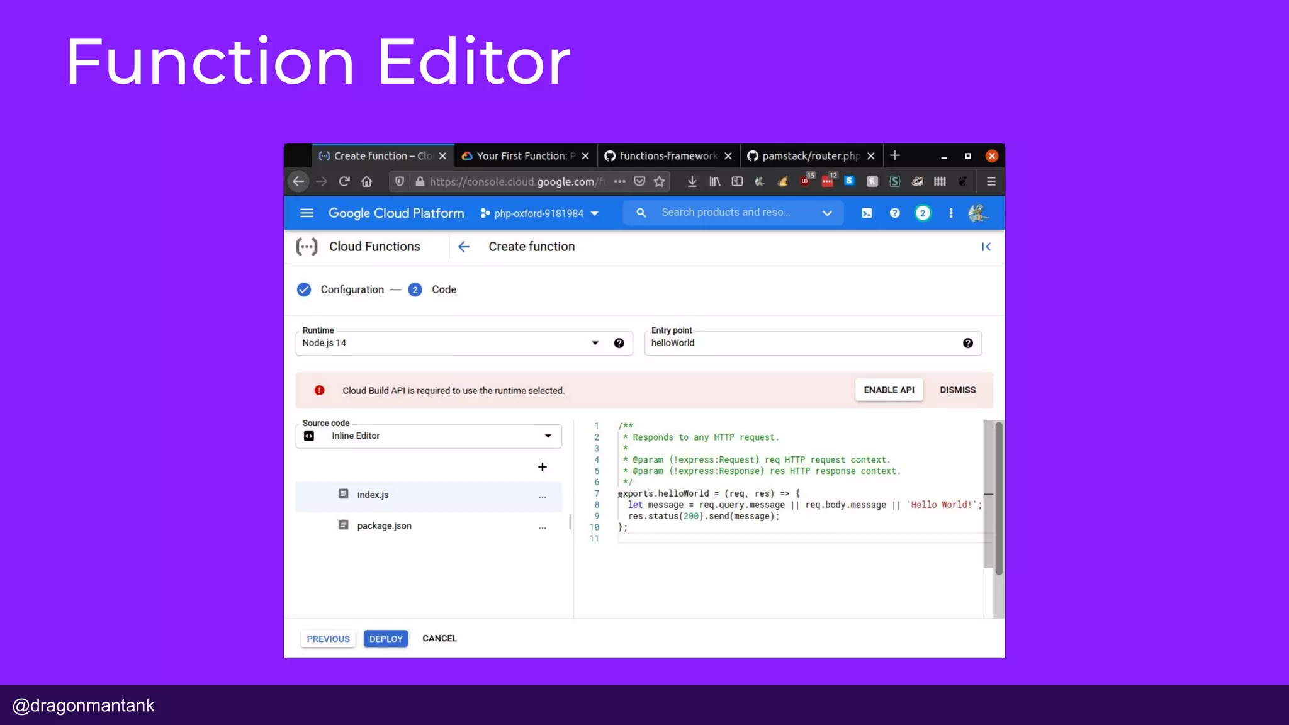1289x725 pixels.
Task: Open the help icon in the blue header
Action: (894, 213)
